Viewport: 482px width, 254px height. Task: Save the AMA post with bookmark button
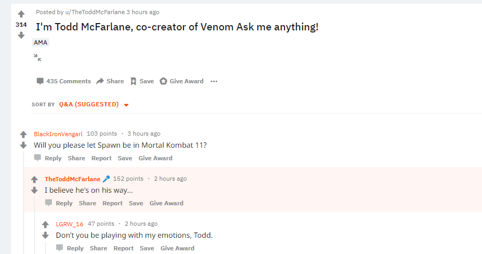coord(142,81)
